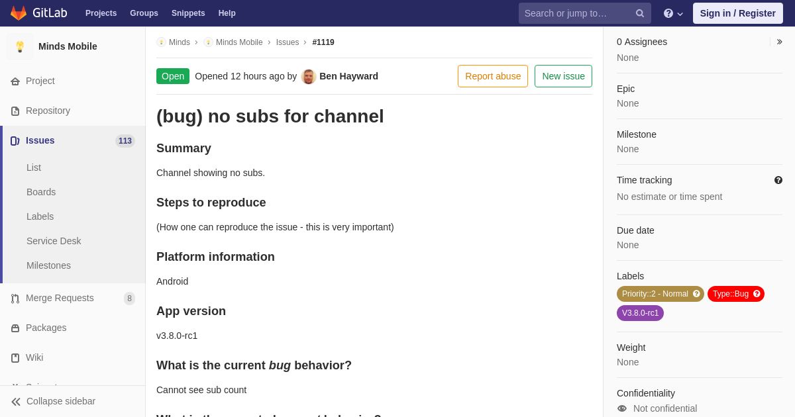Click the Sign in / Register button
This screenshot has width=795, height=417.
[x=738, y=13]
